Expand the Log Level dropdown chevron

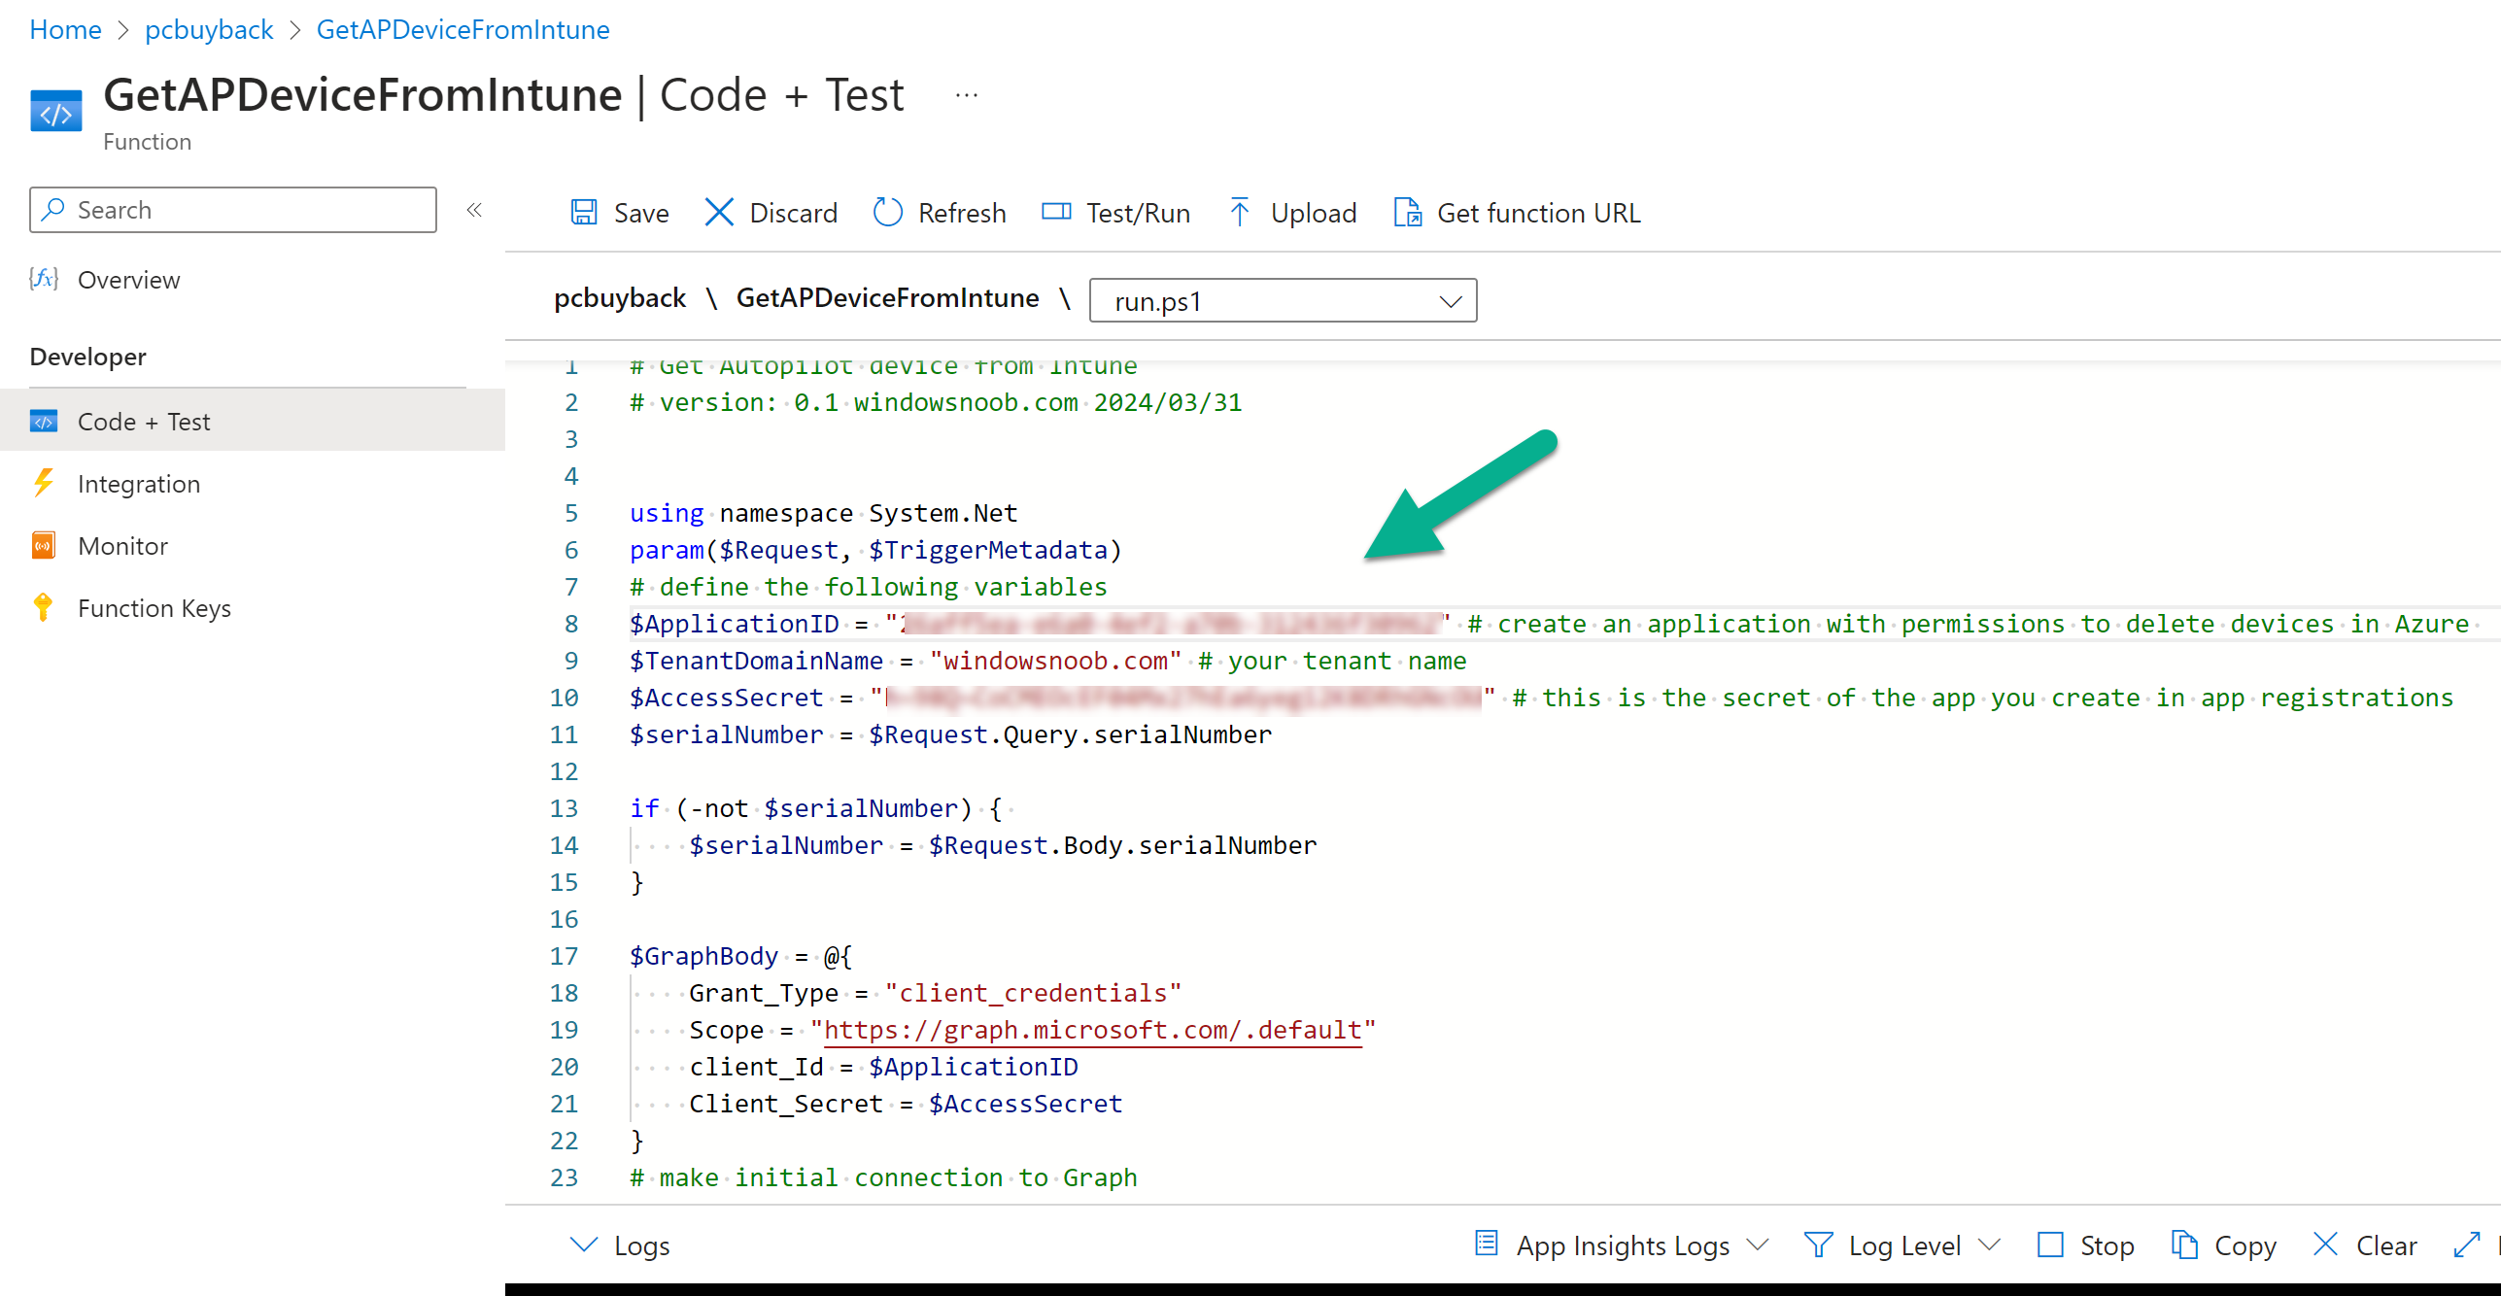click(1990, 1245)
